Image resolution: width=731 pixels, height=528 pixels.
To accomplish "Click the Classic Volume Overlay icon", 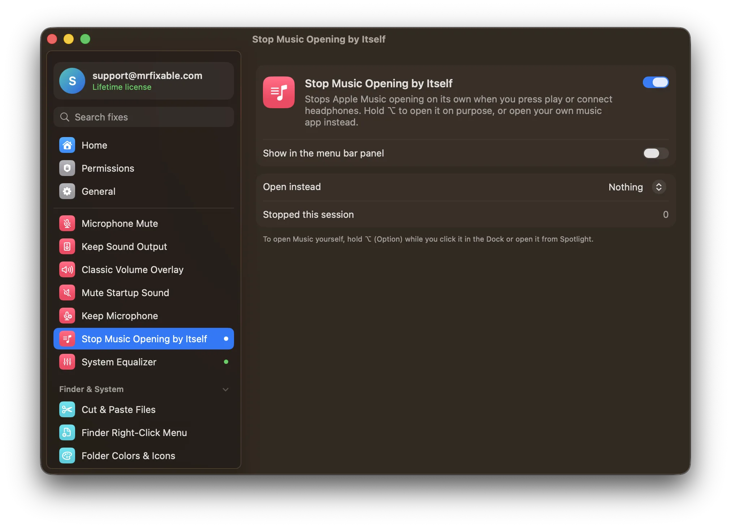I will (67, 269).
